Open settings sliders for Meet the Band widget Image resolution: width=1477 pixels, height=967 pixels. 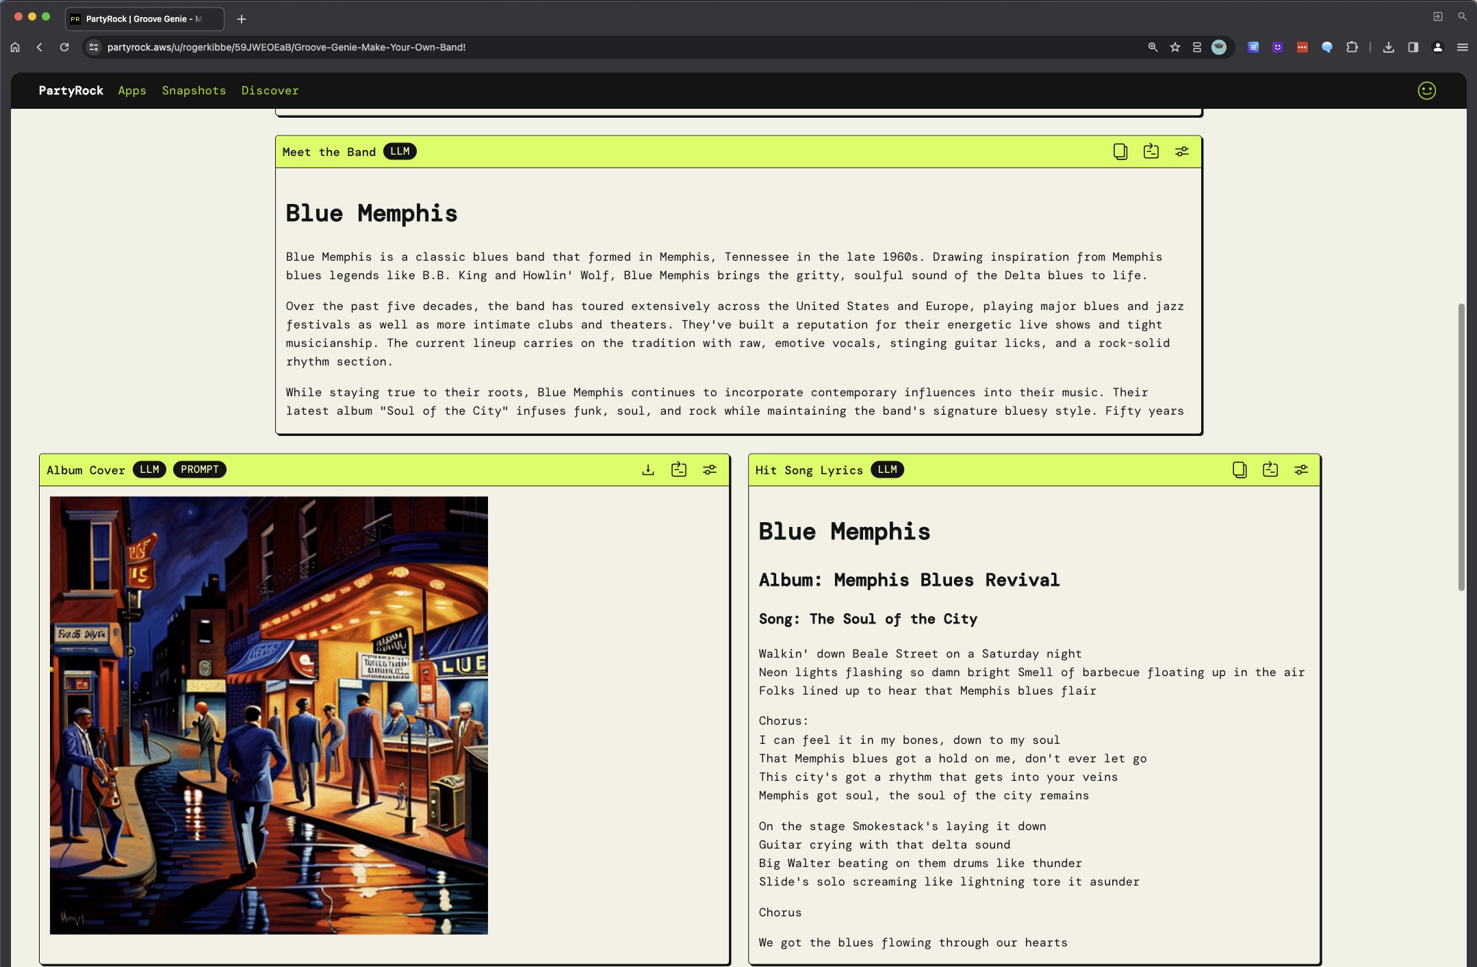1181,151
